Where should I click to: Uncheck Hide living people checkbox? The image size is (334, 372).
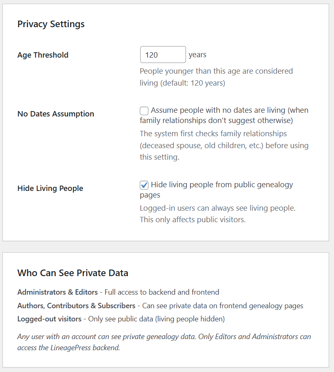coord(144,185)
